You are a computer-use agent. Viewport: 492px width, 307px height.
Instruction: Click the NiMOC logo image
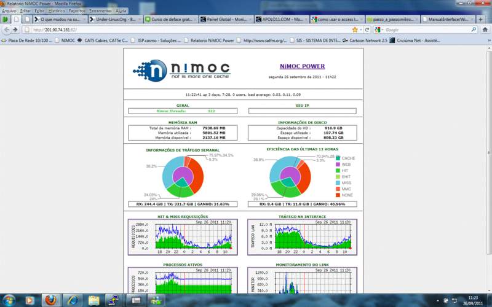tap(181, 71)
